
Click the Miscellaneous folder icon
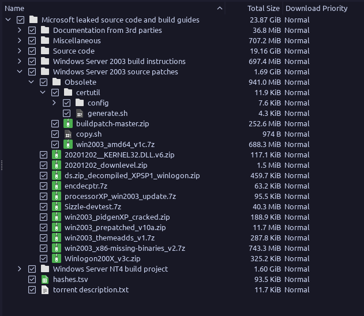point(45,40)
